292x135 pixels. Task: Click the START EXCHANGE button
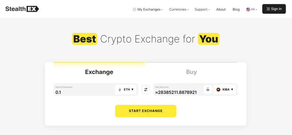click(x=146, y=111)
